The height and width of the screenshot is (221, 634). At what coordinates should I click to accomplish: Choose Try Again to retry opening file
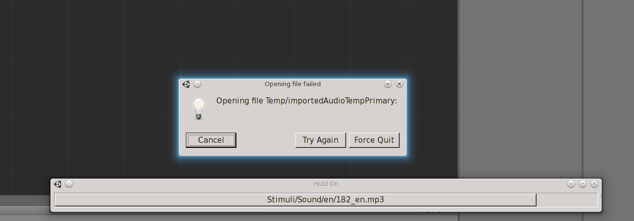click(x=320, y=140)
